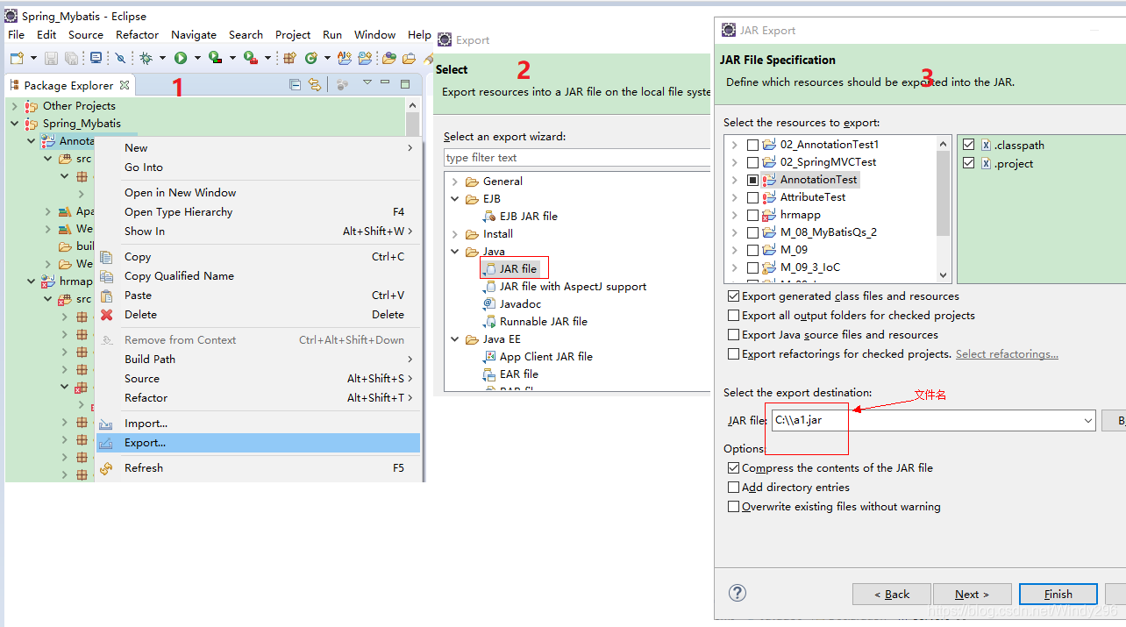Viewport: 1126px width, 627px height.
Task: Close the Package Explorer tab
Action: (x=125, y=85)
